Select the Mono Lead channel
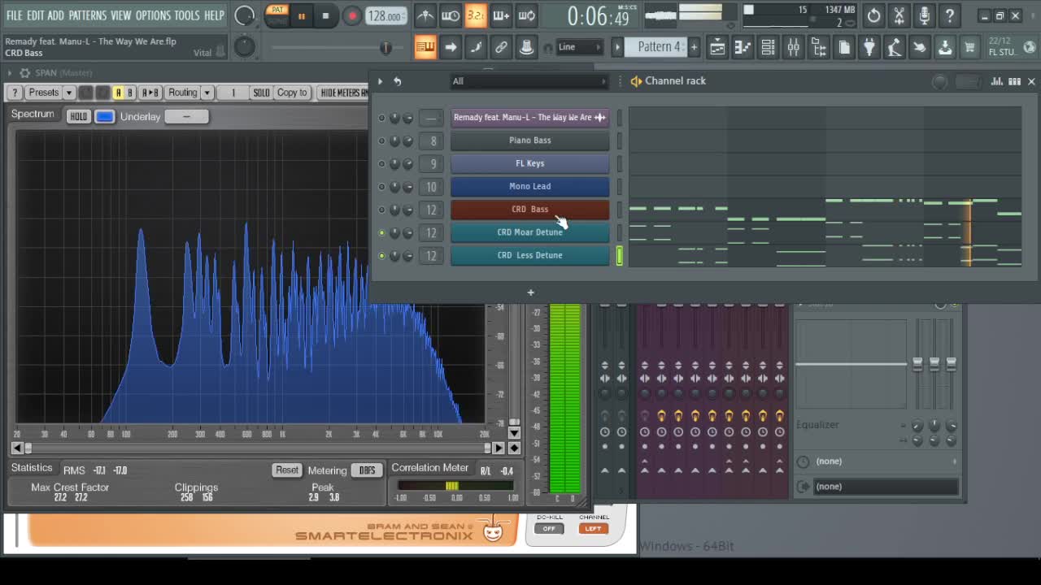This screenshot has width=1041, height=585. point(530,186)
